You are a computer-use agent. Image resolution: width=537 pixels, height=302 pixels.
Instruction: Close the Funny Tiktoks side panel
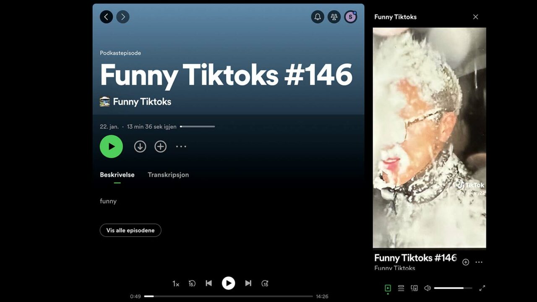475,17
